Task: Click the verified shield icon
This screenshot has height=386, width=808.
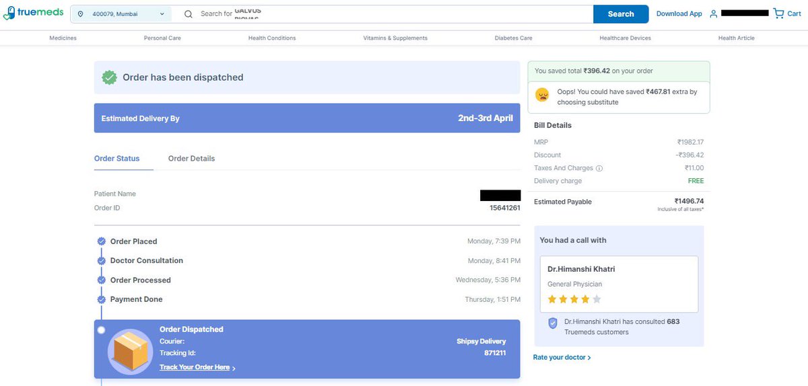Action: [x=553, y=323]
